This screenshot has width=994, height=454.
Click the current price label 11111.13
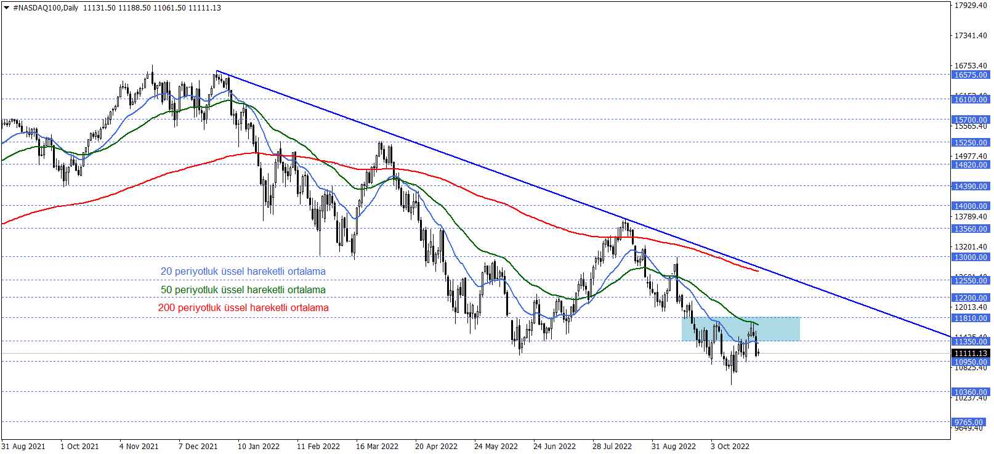pyautogui.click(x=970, y=354)
